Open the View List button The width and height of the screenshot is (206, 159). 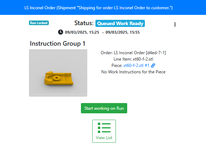click(104, 131)
